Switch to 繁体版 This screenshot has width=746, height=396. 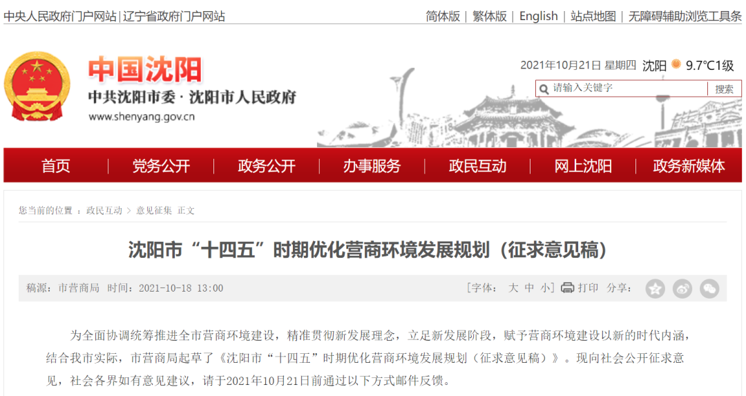(x=490, y=16)
